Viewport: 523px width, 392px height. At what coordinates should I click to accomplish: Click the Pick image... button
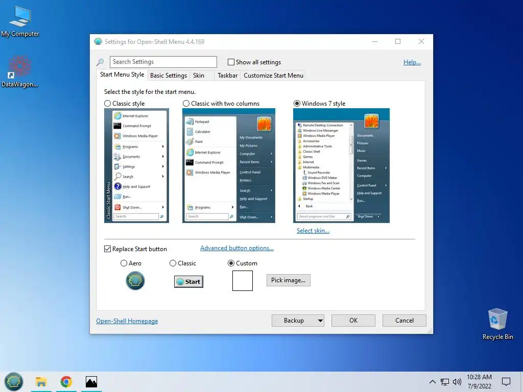point(288,280)
